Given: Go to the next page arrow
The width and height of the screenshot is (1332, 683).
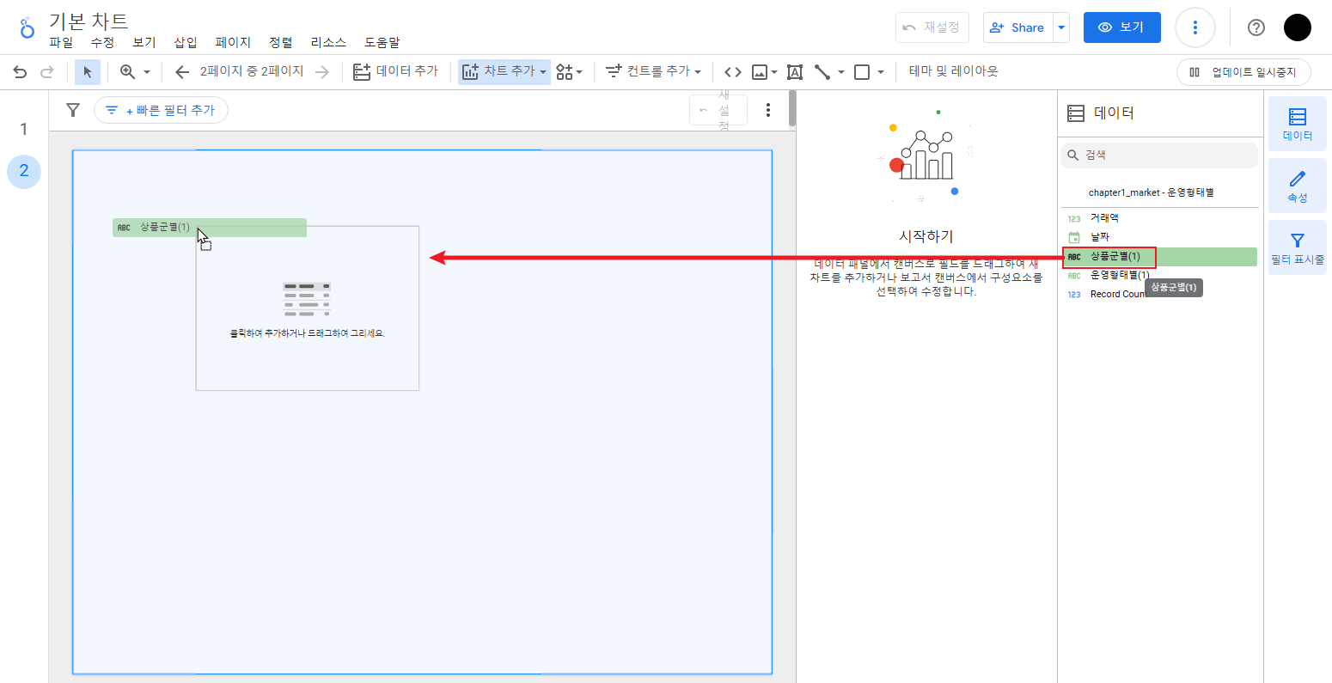Looking at the screenshot, I should pyautogui.click(x=322, y=72).
